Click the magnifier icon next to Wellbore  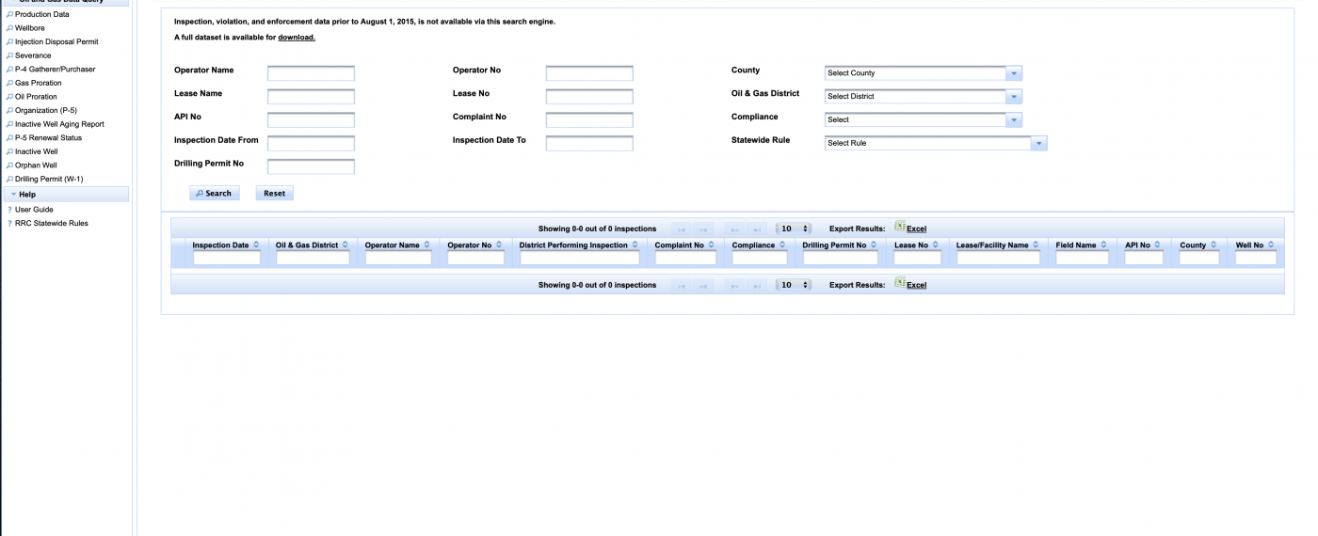[x=9, y=28]
